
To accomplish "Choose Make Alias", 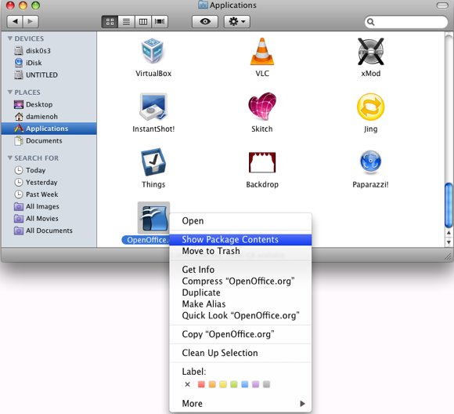I will click(240, 304).
